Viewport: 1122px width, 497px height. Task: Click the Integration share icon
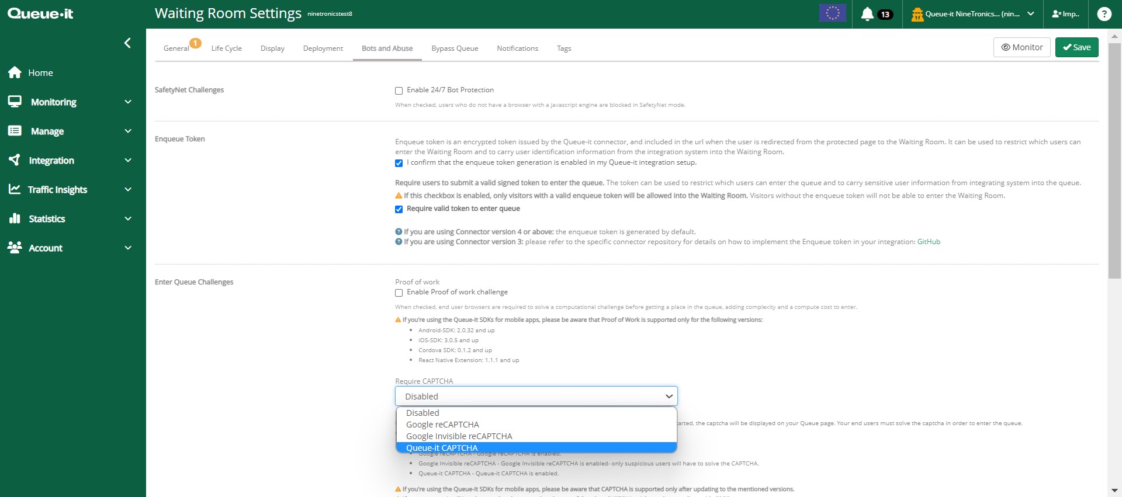click(x=15, y=160)
